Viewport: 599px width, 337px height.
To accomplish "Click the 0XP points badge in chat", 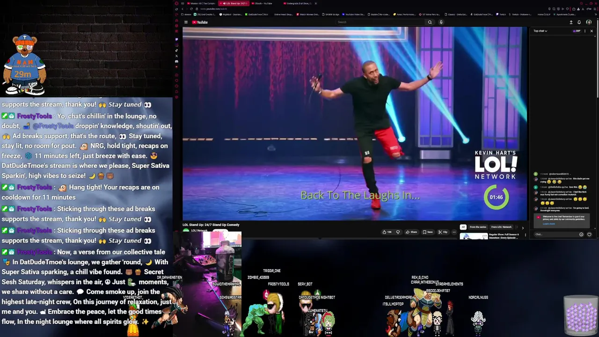I will (577, 31).
